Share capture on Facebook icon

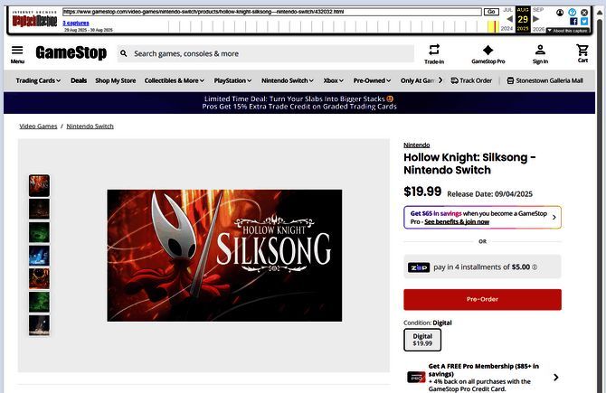coord(573,22)
